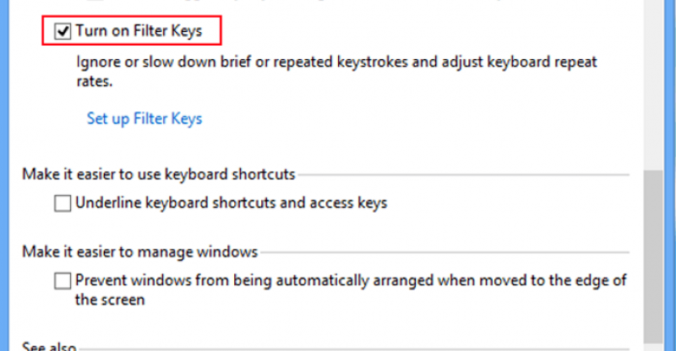Click the scrollbar track above the thumb
The image size is (676, 351).
pyautogui.click(x=652, y=84)
